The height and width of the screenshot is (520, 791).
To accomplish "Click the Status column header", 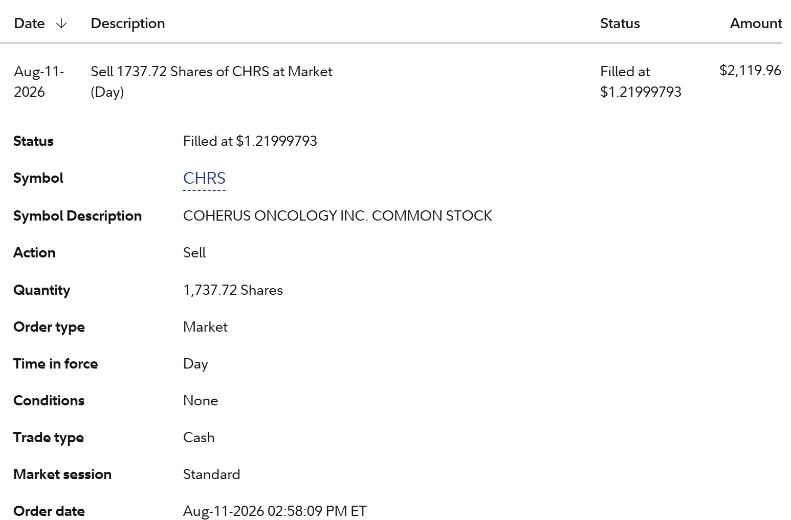I will tap(620, 24).
